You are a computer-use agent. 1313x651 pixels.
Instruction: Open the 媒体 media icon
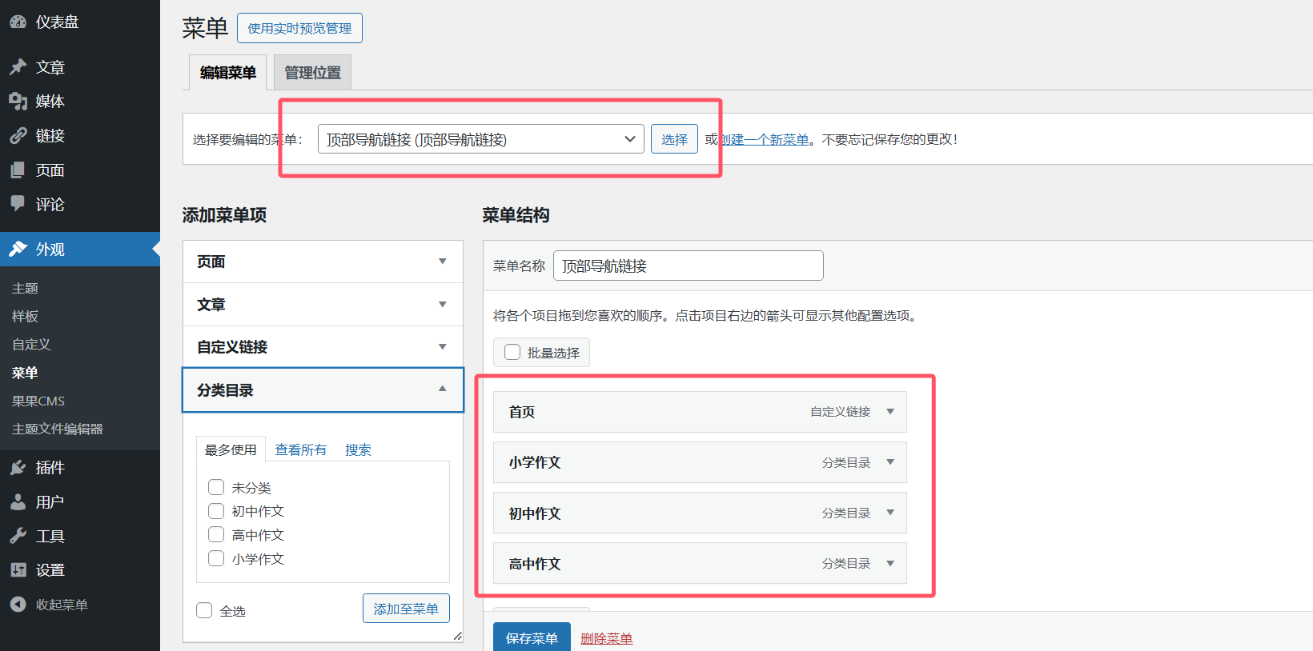tap(18, 102)
